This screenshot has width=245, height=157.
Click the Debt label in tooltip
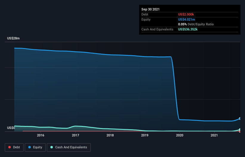[x=145, y=14]
